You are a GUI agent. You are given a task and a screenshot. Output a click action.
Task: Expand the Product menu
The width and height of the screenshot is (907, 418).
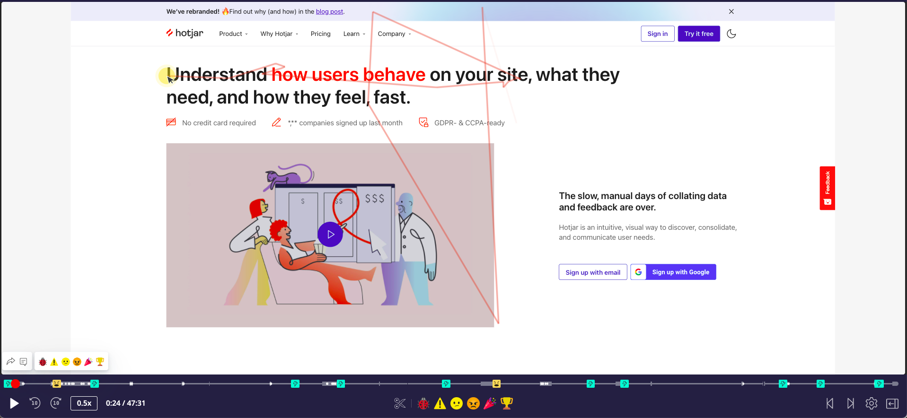point(233,34)
